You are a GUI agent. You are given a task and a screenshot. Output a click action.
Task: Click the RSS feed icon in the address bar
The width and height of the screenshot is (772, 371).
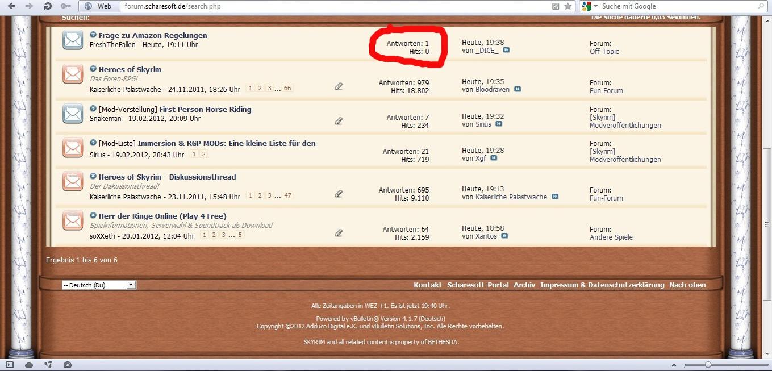(556, 6)
